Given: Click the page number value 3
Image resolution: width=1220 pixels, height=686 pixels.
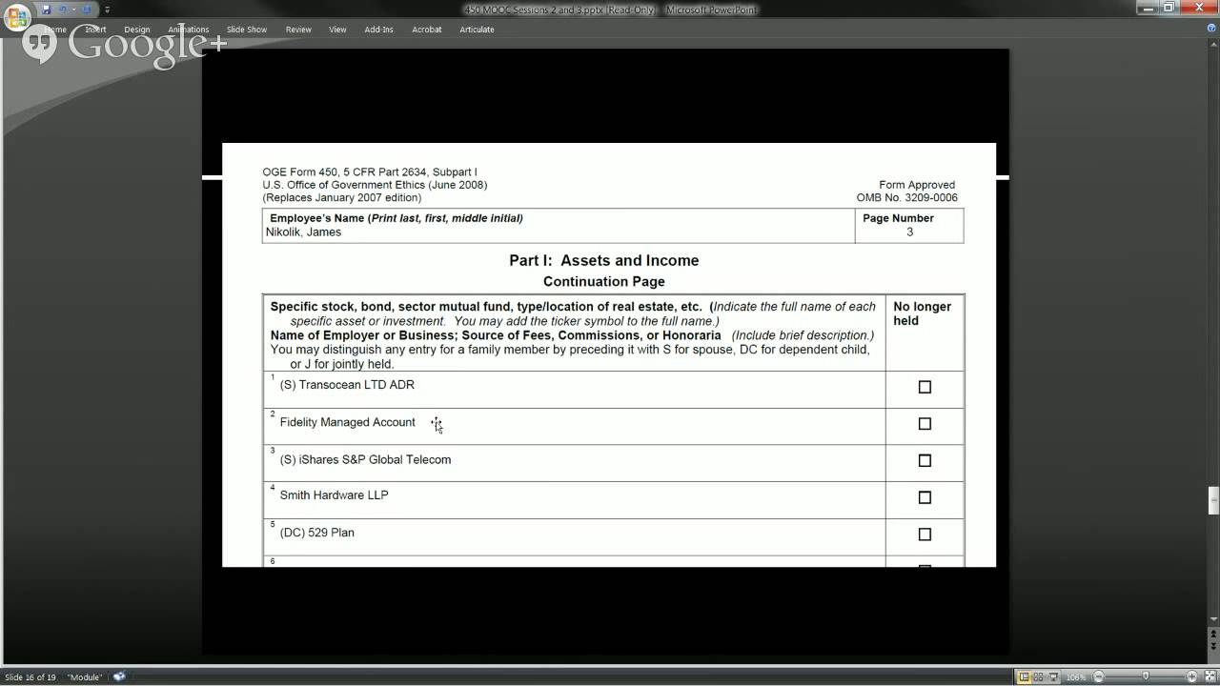Looking at the screenshot, I should pyautogui.click(x=909, y=232).
